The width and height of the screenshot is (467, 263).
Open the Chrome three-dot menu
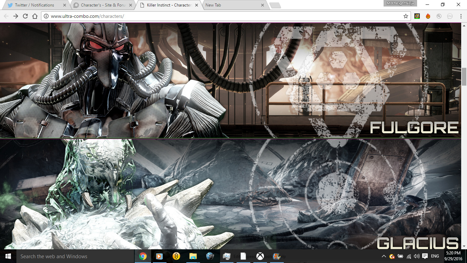461,16
